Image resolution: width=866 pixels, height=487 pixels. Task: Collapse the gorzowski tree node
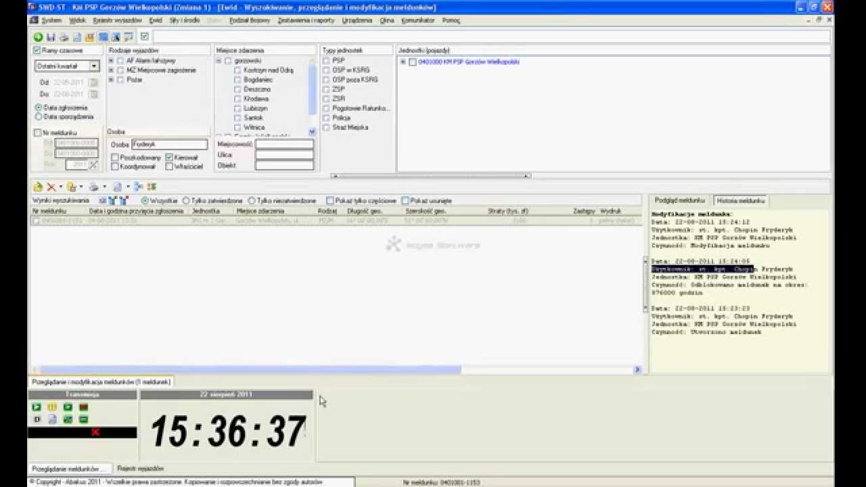tap(219, 61)
